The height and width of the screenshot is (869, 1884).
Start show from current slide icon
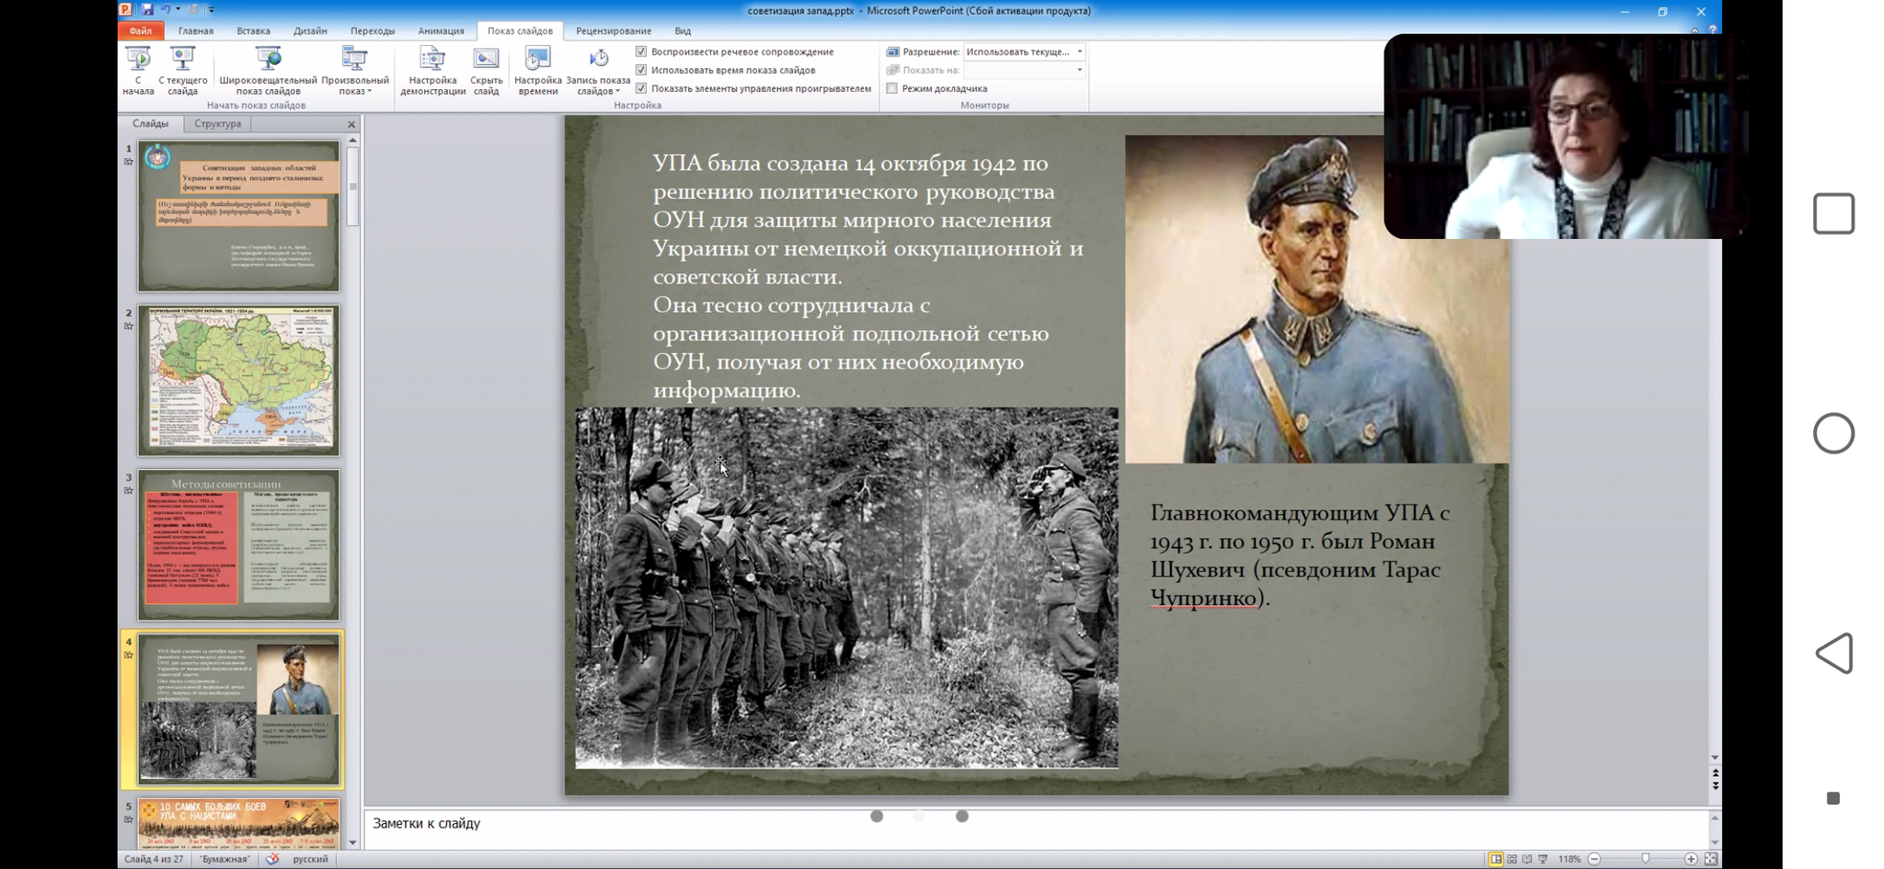[x=183, y=61]
